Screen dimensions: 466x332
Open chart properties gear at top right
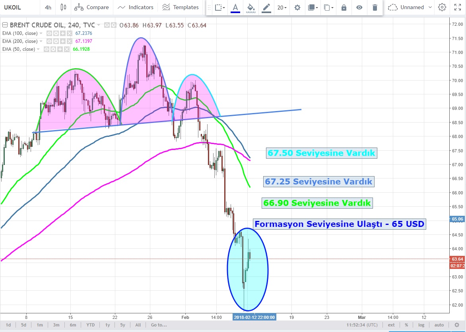tap(442, 7)
